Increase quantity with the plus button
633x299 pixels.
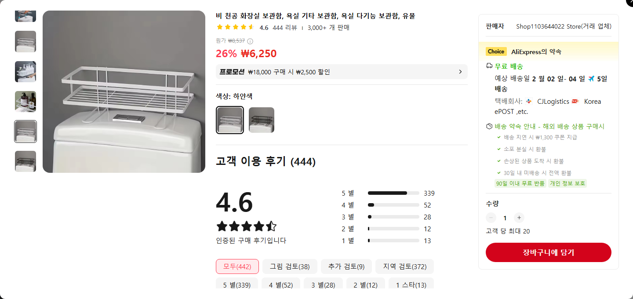tap(519, 218)
